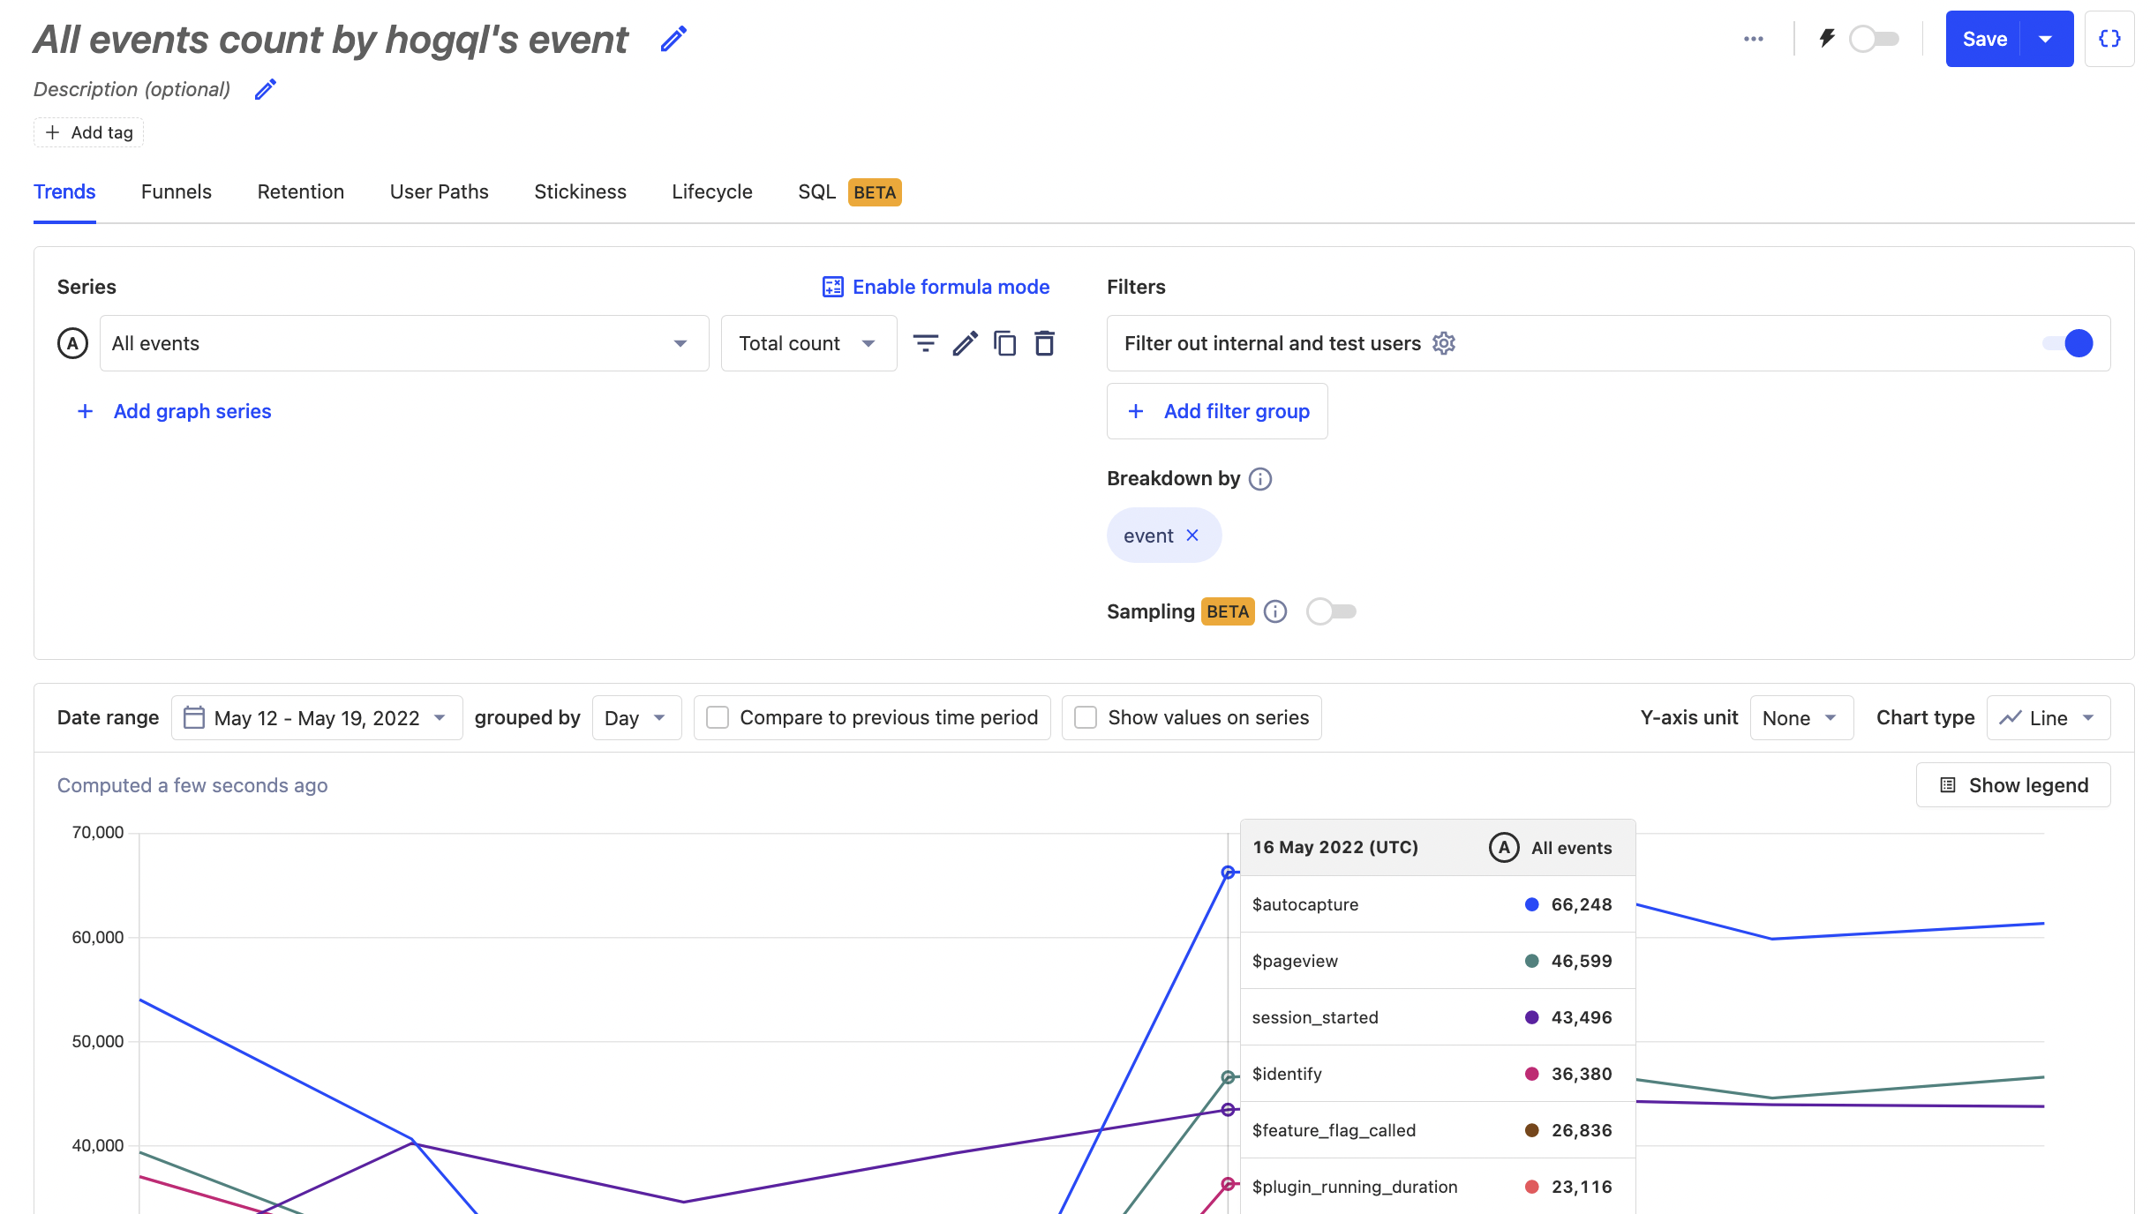Viewport: 2150px width, 1214px height.
Task: Click the info icon next to Breakdown by
Action: point(1260,478)
